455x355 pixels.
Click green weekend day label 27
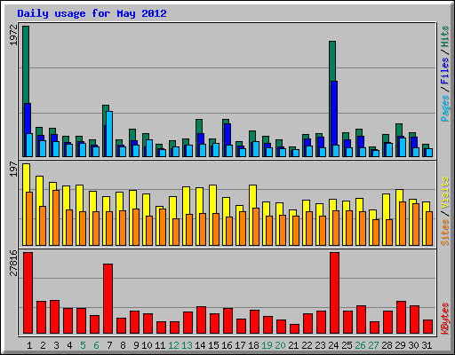coord(373,345)
